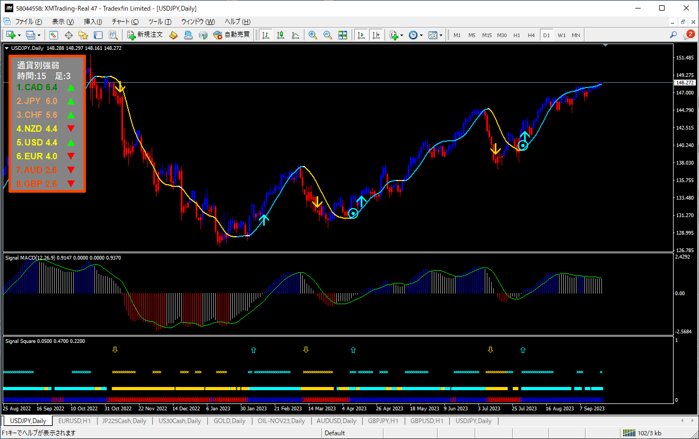This screenshot has height=439, width=699.
Task: Select the M1 timeframe
Action: pos(457,35)
